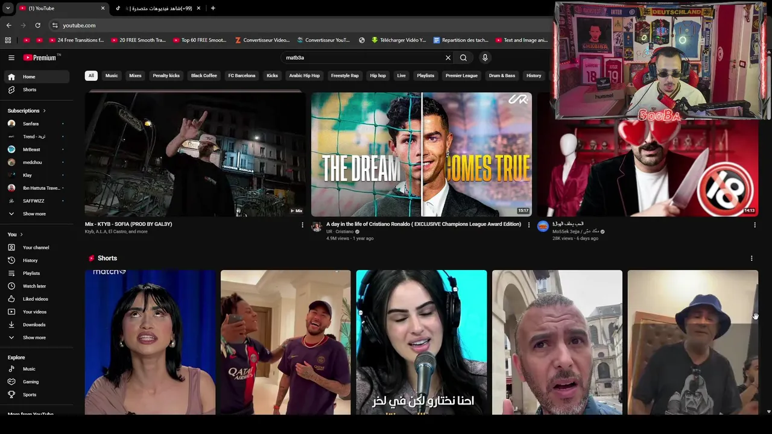
Task: Open UR · Cristiano channel avatar
Action: [317, 227]
